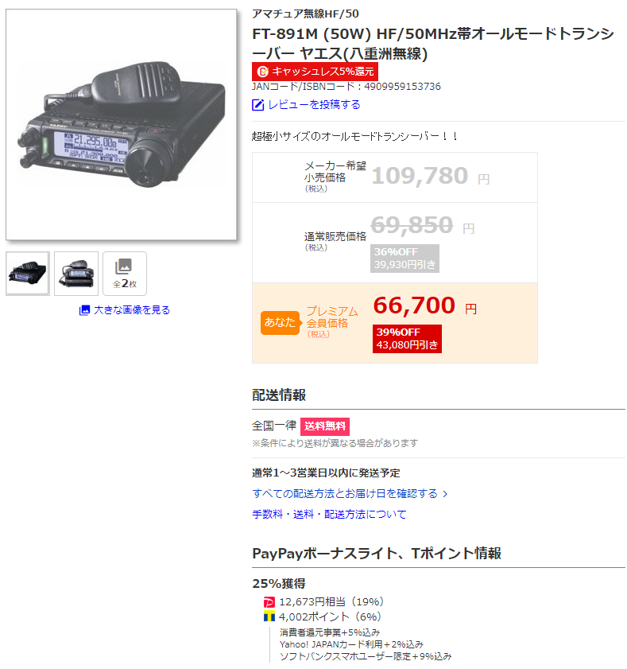Click the 送料無料 pink badge

325,426
